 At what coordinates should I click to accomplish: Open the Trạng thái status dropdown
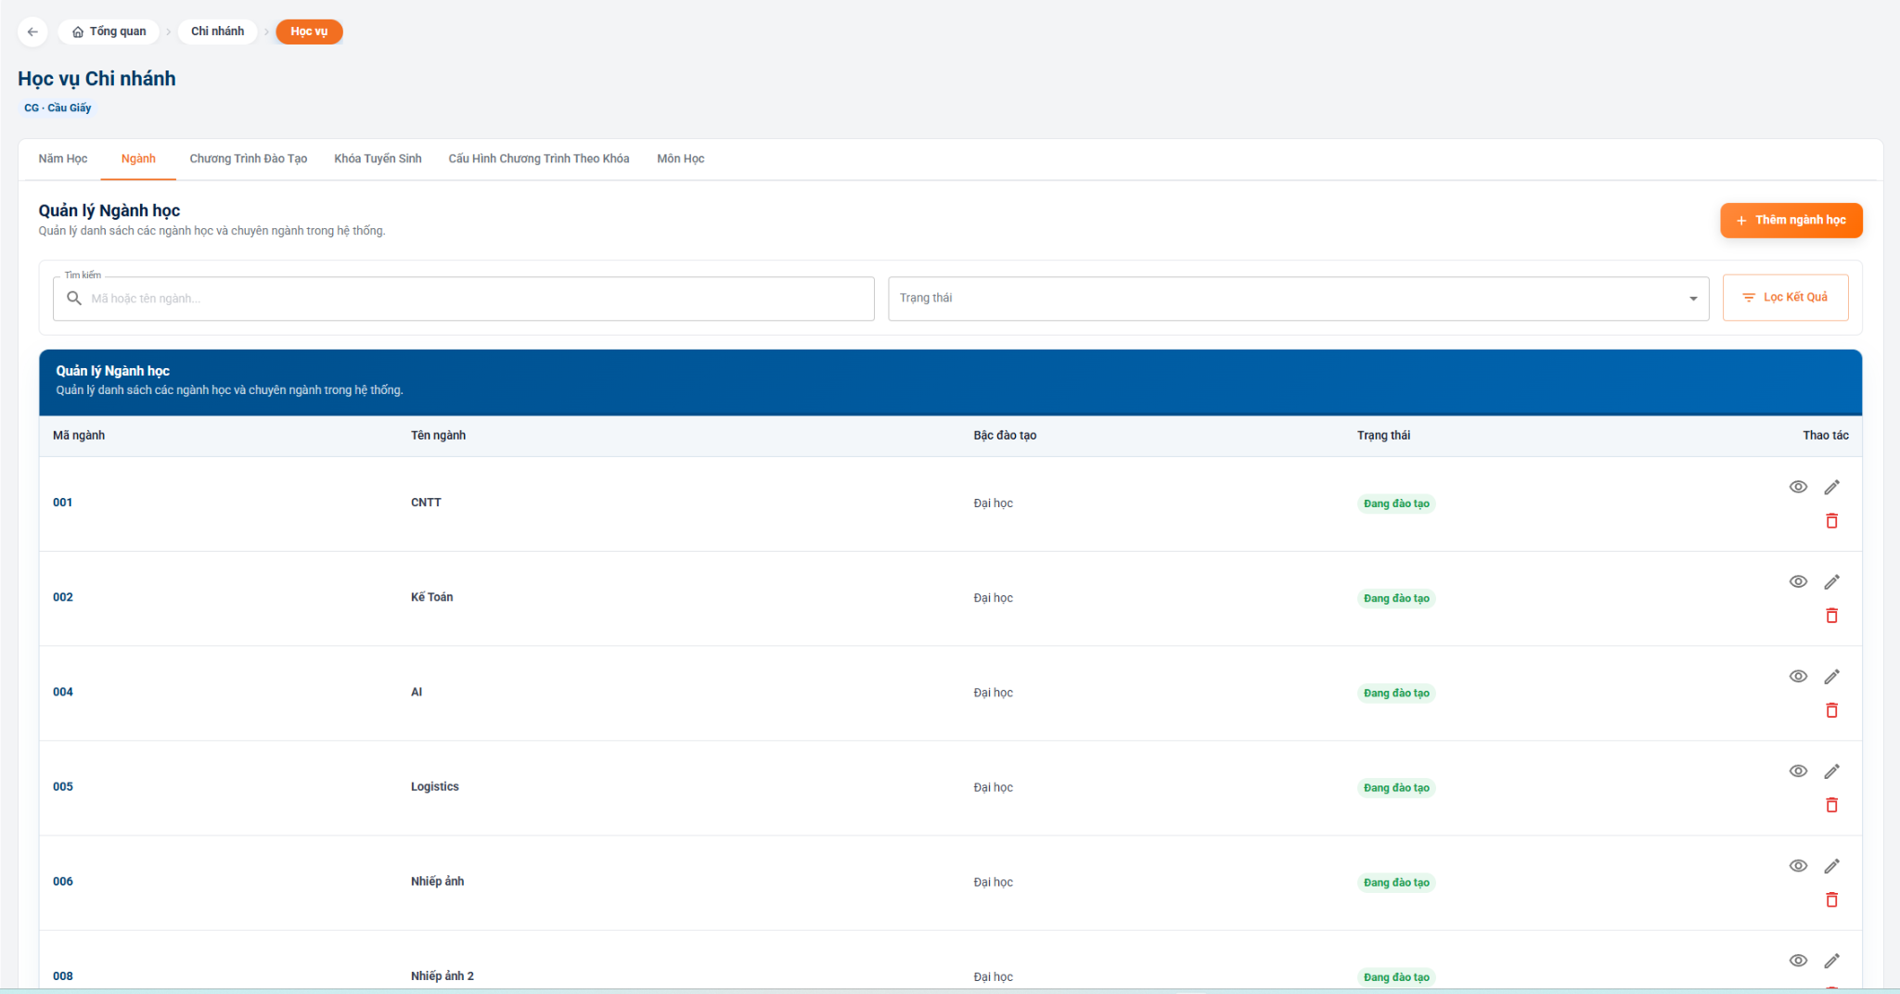[x=1298, y=299]
